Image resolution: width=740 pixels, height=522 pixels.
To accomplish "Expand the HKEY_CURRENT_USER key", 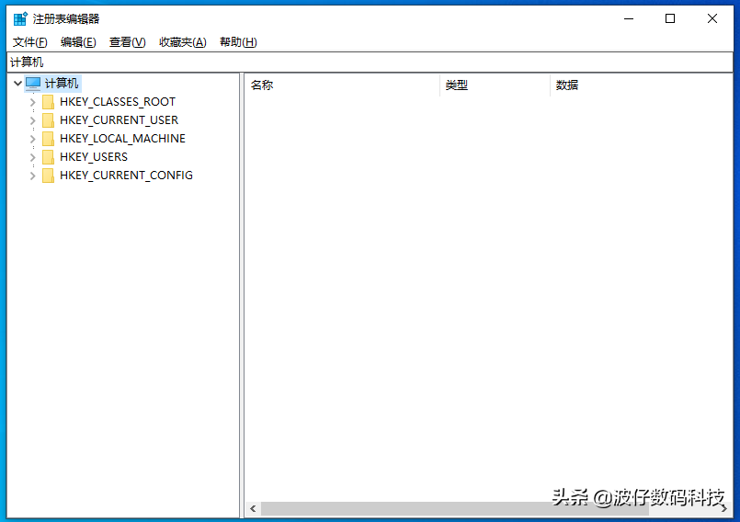I will [32, 120].
